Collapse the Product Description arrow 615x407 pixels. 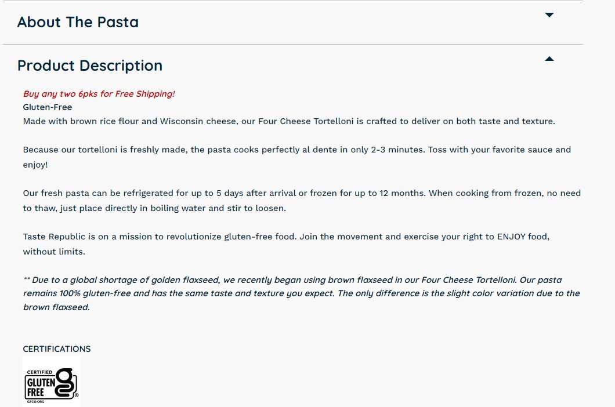(x=549, y=59)
